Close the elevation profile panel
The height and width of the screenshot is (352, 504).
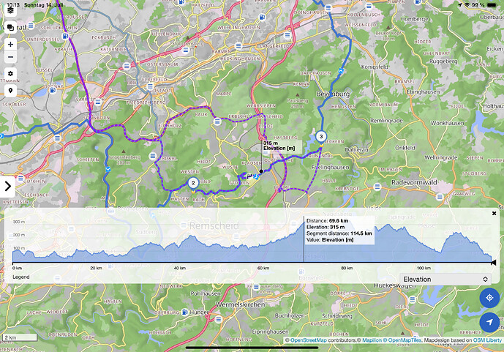pyautogui.click(x=494, y=213)
